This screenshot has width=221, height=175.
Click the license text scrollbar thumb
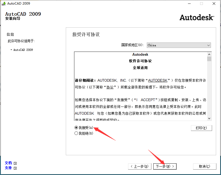[209, 59]
